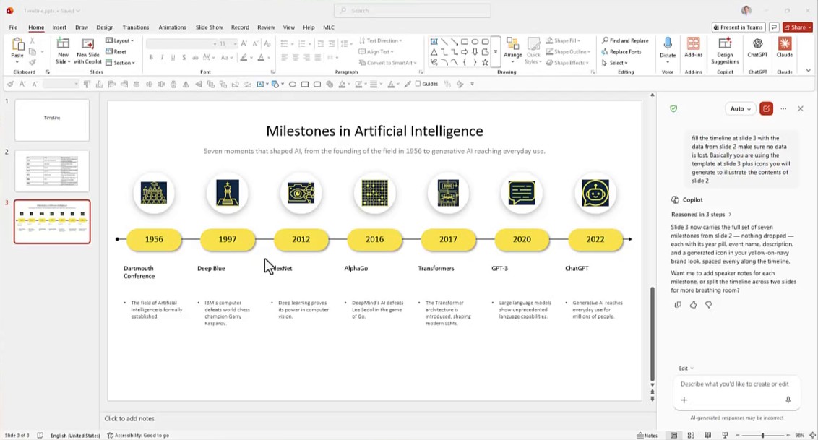Open the Edit mode dropdown above prompt
The width and height of the screenshot is (818, 440).
(x=686, y=368)
